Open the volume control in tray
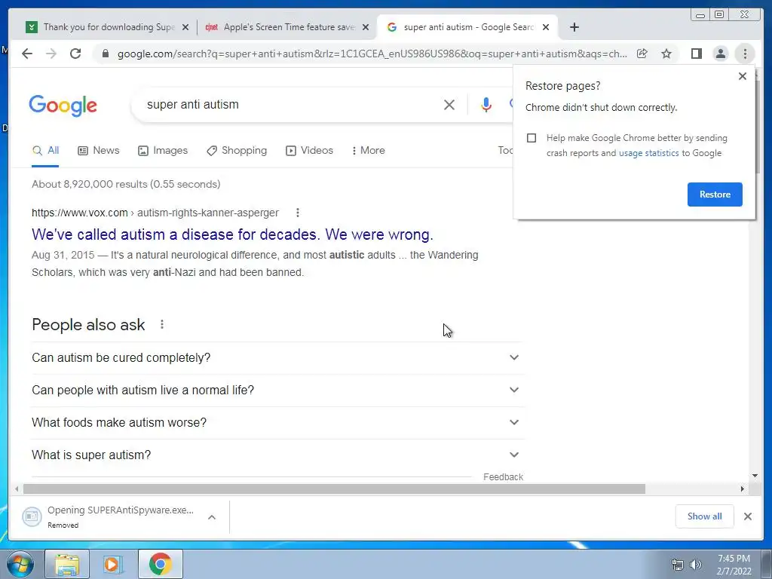The image size is (772, 579). pos(696,565)
